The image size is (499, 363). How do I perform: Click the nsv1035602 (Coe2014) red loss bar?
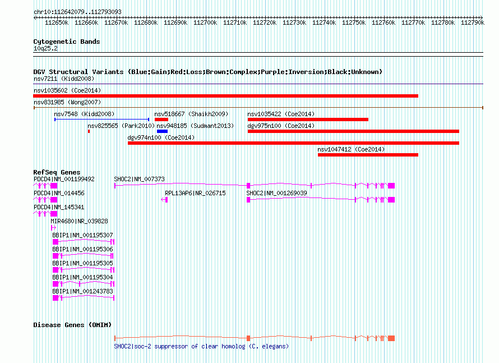(225, 96)
